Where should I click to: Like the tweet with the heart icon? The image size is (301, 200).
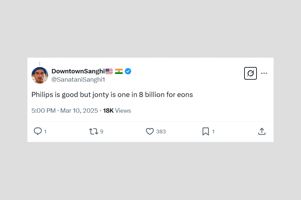(x=150, y=131)
